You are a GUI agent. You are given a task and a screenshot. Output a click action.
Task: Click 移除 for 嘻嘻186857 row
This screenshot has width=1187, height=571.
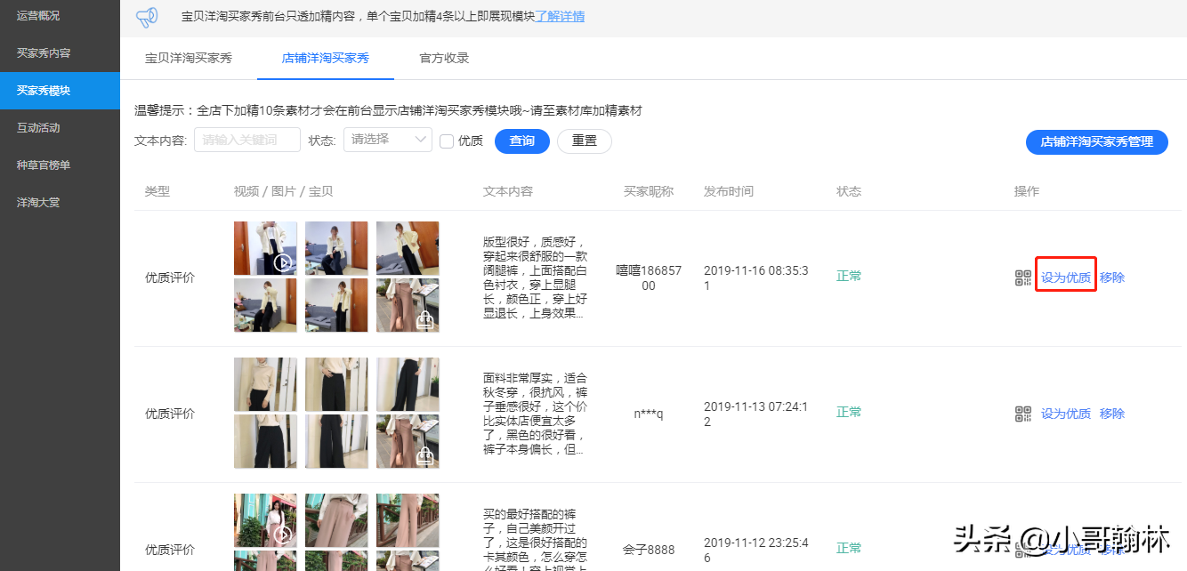(x=1112, y=277)
